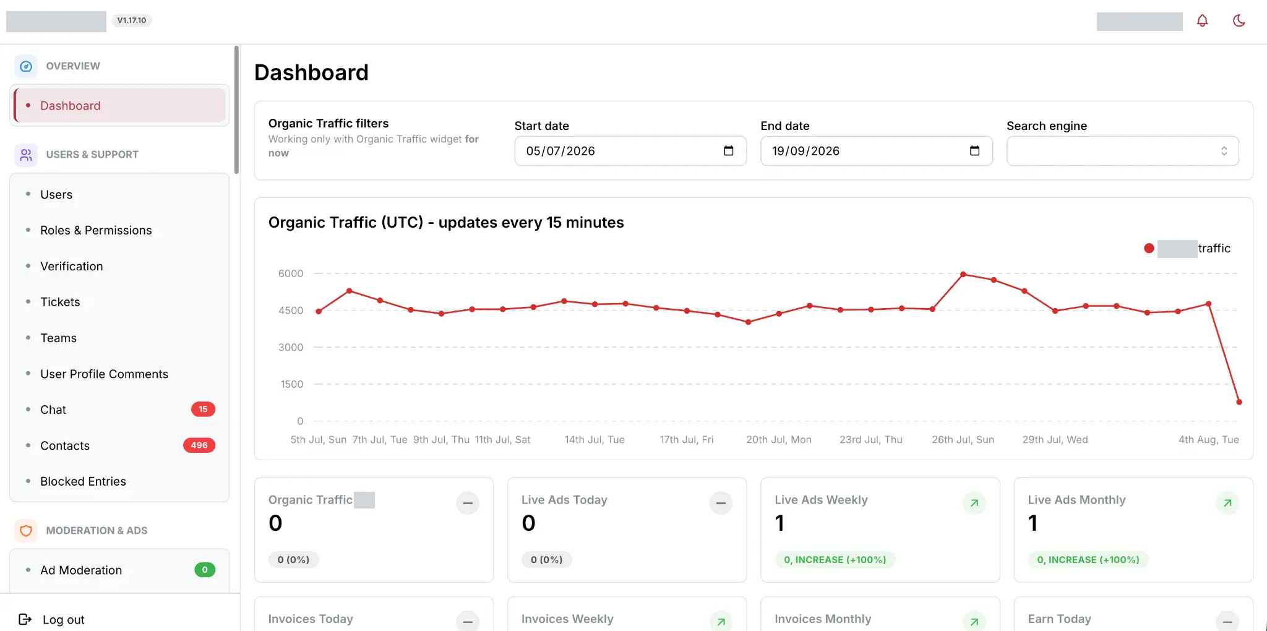Open the Start date calendar picker icon
Viewport: 1267px width, 631px height.
[728, 151]
